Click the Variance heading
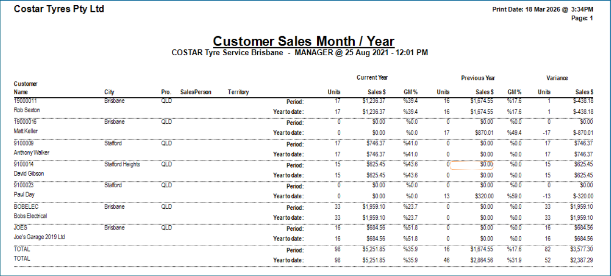This screenshot has width=611, height=276. (x=557, y=78)
